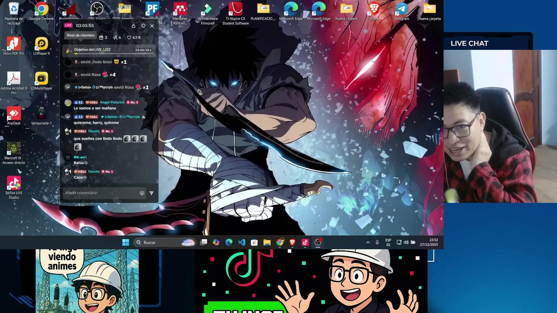The image size is (557, 313).
Task: Select the LDPlayer 9 desktop shortcut
Action: tap(41, 46)
